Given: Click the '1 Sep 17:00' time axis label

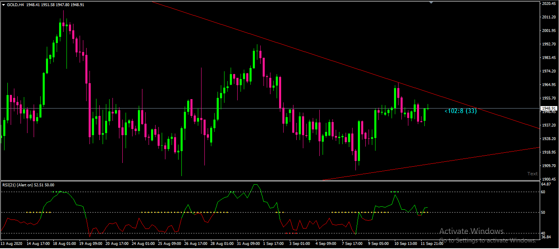Looking at the screenshot, I should [273, 244].
